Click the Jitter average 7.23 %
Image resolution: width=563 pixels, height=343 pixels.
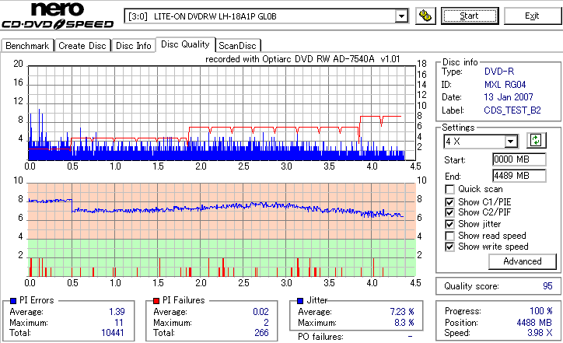402,312
